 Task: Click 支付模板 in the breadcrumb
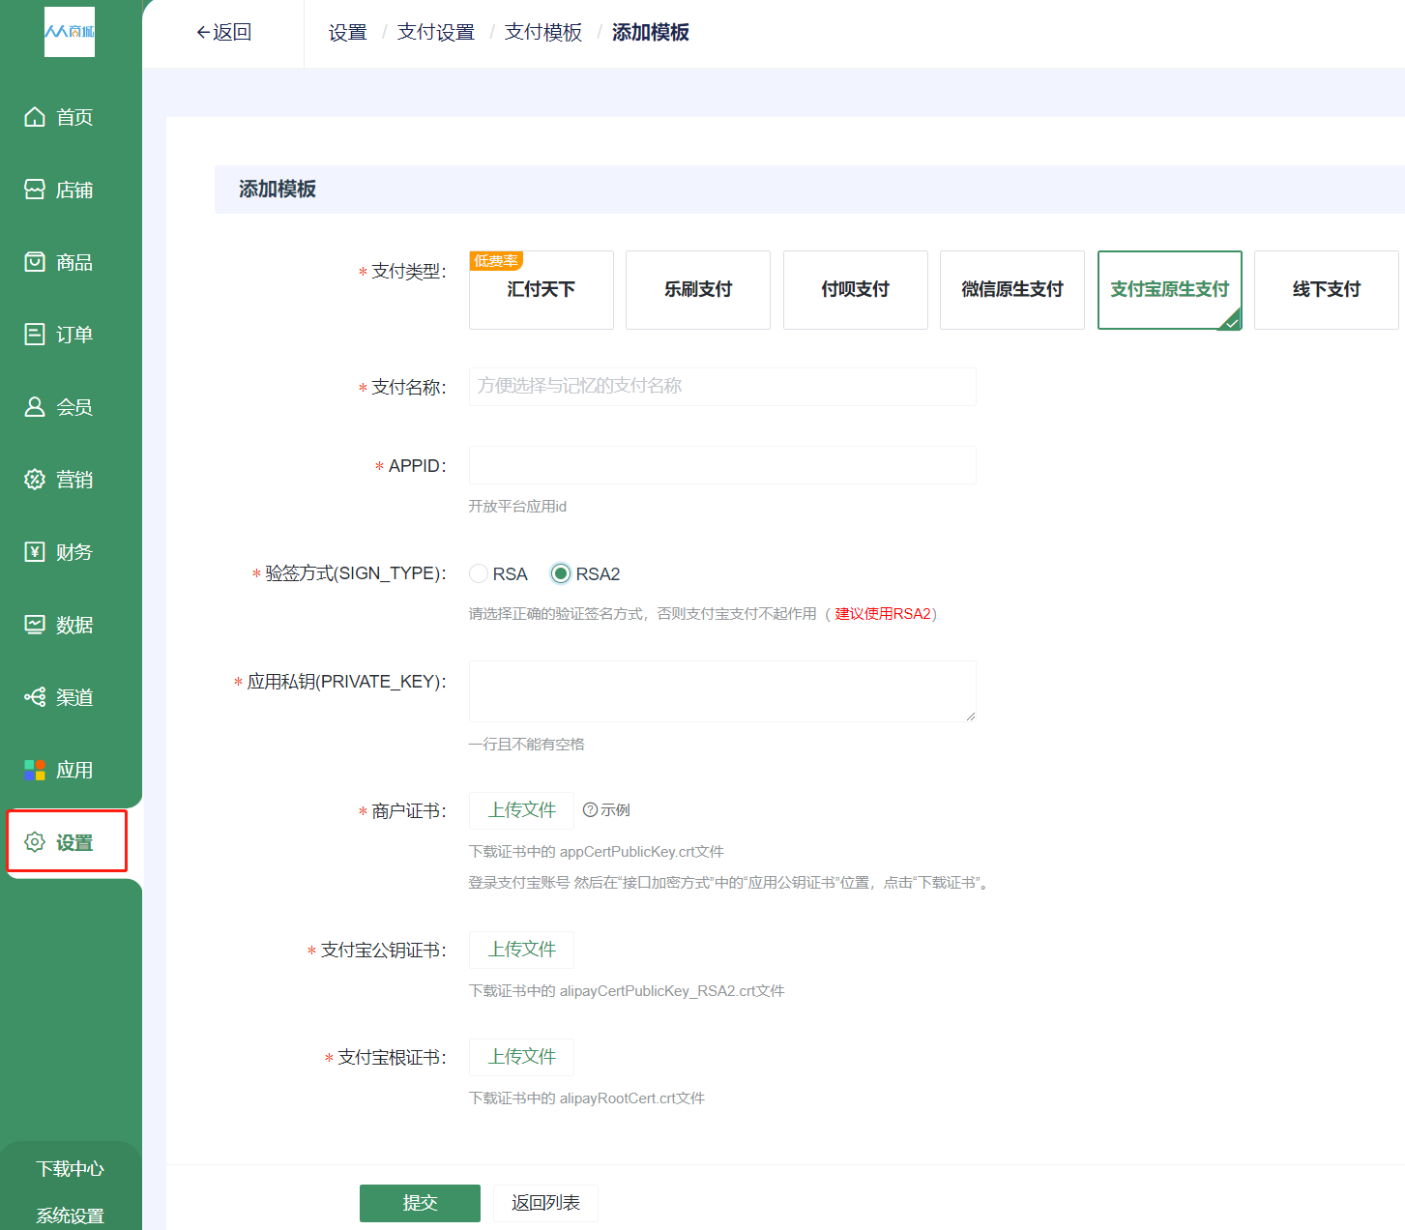point(543,33)
